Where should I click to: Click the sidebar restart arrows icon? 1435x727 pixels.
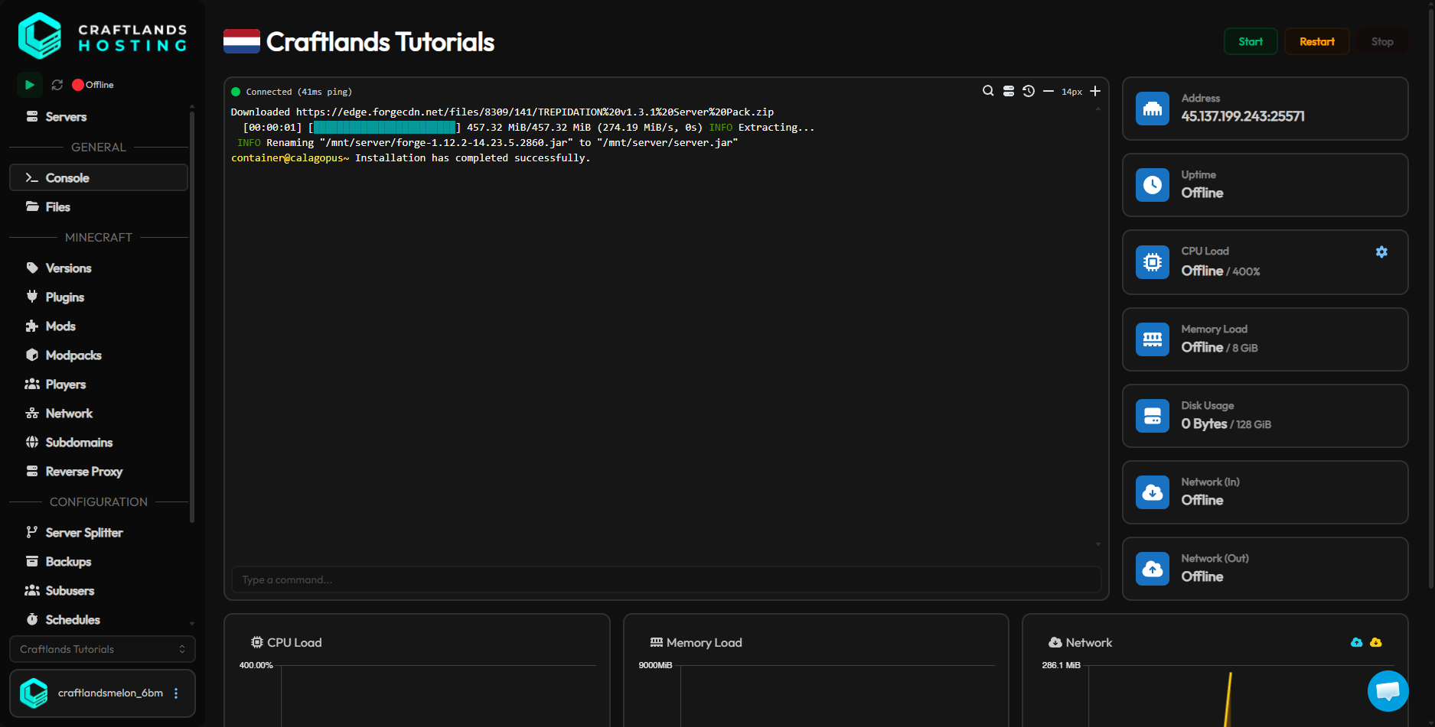tap(57, 85)
